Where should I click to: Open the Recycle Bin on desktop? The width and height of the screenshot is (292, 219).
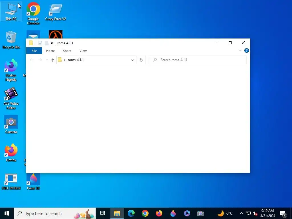[x=11, y=40]
